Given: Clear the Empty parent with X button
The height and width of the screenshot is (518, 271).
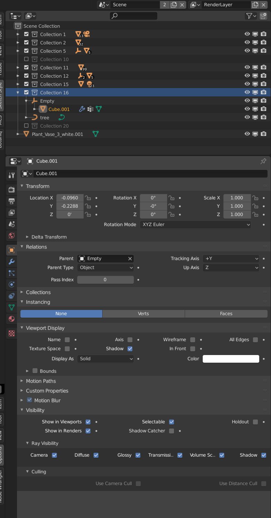Looking at the screenshot, I should point(130,259).
